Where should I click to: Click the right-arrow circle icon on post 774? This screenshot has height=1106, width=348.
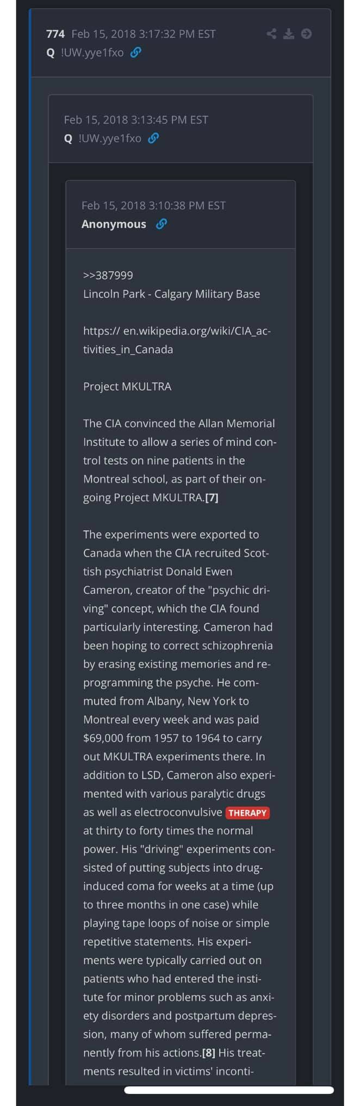tap(306, 34)
